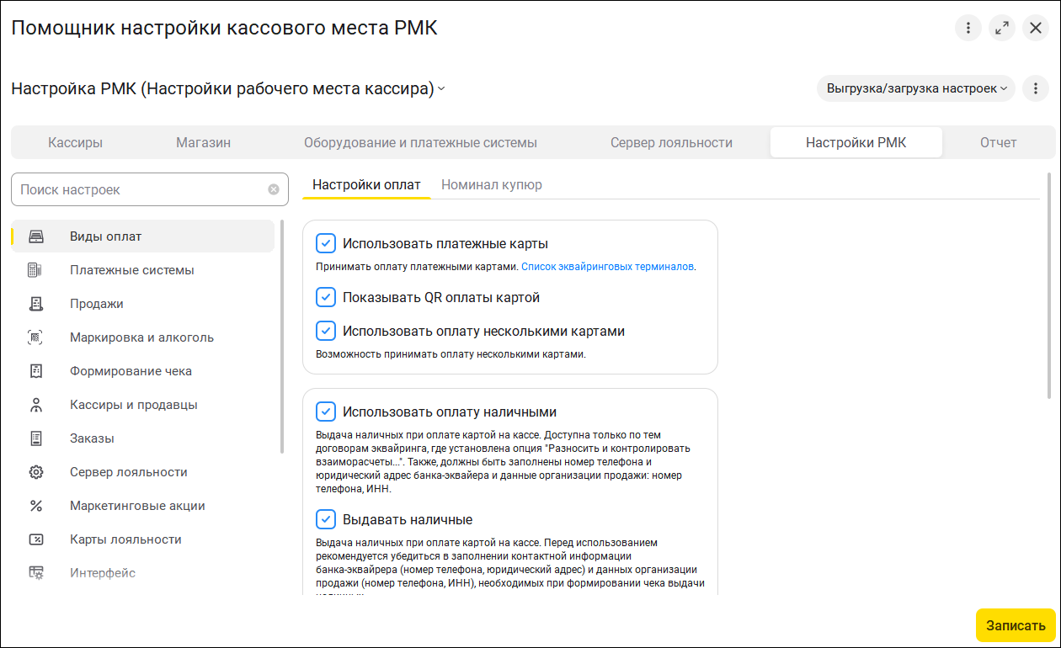Open the Номинал купюр tab
The image size is (1061, 648).
click(492, 185)
